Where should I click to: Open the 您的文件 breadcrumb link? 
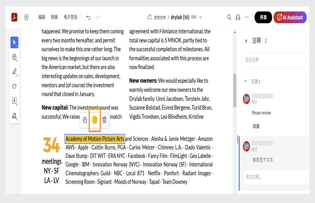160,18
